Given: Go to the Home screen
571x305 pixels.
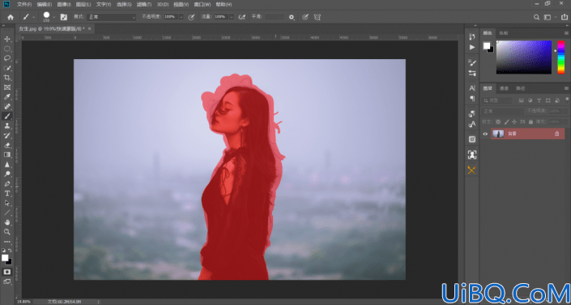Looking at the screenshot, I should pyautogui.click(x=11, y=17).
